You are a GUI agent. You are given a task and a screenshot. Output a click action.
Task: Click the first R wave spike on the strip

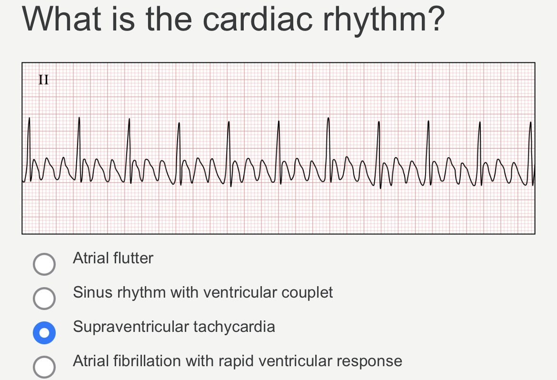(29, 150)
